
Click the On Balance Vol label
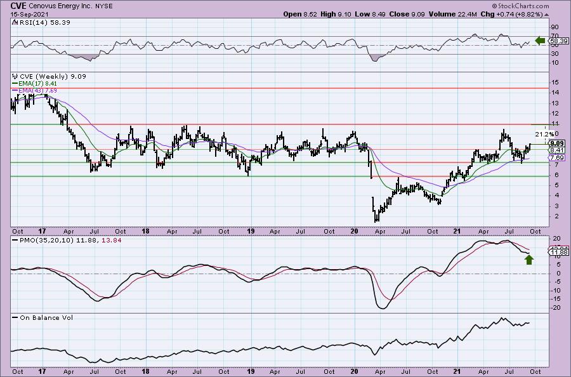tap(46, 317)
